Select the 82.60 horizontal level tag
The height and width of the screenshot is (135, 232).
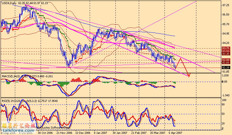pos(226,63)
